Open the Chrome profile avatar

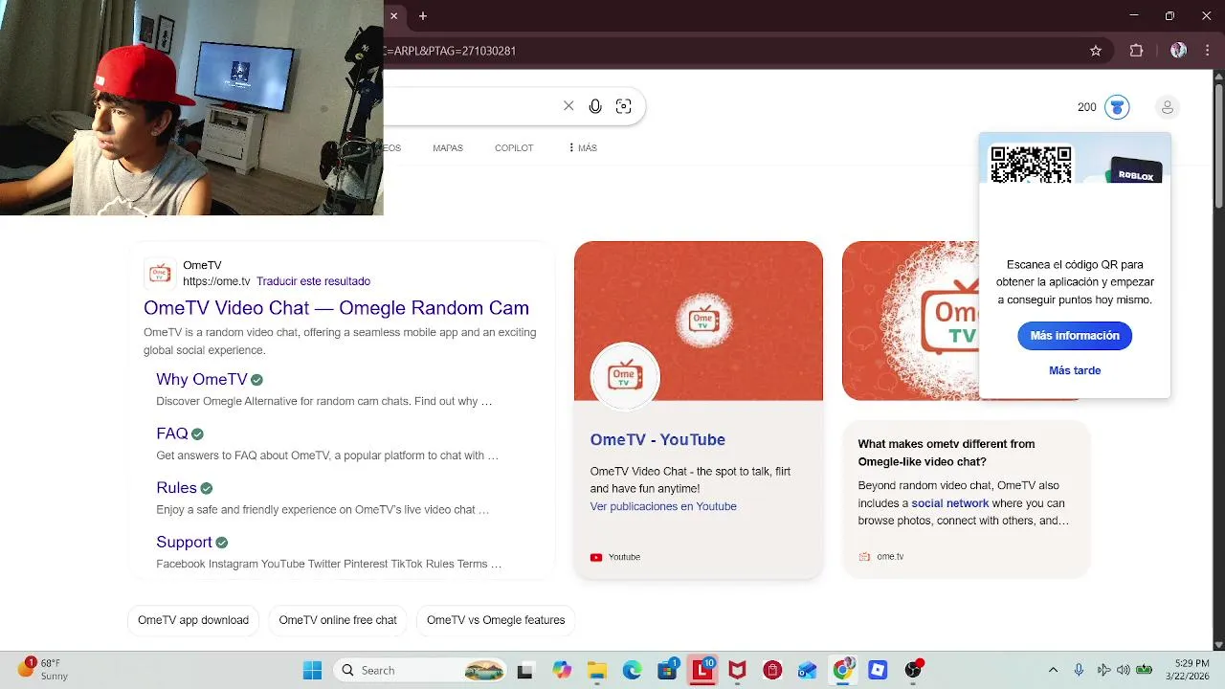click(1178, 51)
